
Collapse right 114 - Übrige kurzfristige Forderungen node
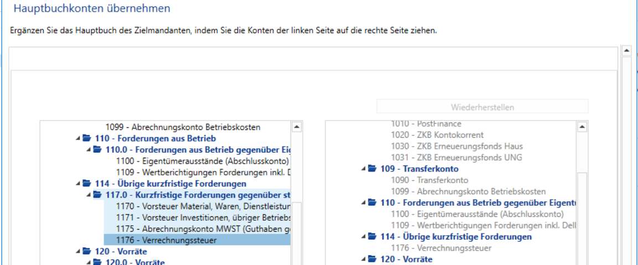(x=364, y=237)
